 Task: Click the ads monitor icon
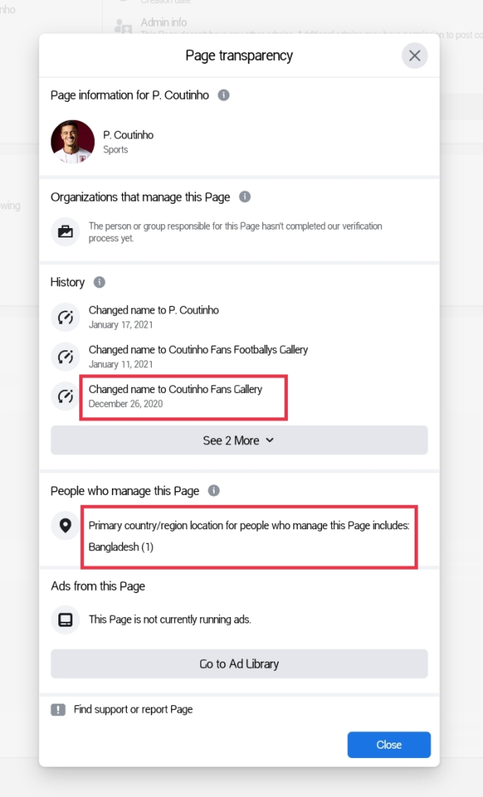(65, 620)
